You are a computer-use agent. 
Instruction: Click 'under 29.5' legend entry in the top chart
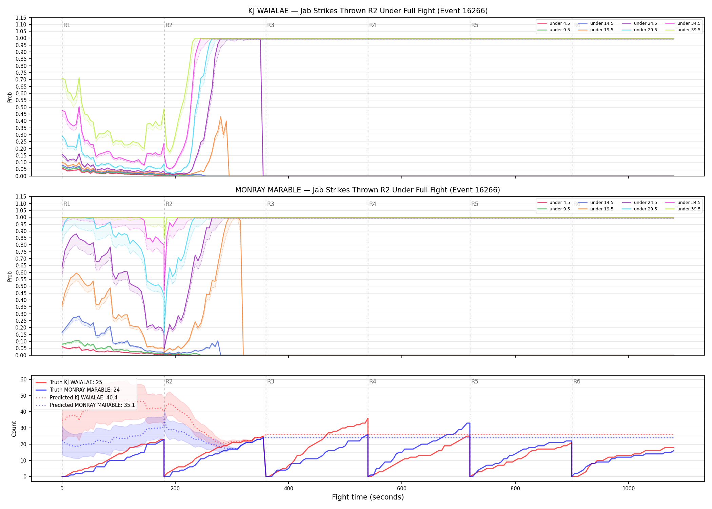click(639, 30)
